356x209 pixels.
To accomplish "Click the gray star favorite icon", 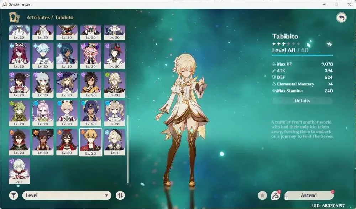I will pos(262,195).
